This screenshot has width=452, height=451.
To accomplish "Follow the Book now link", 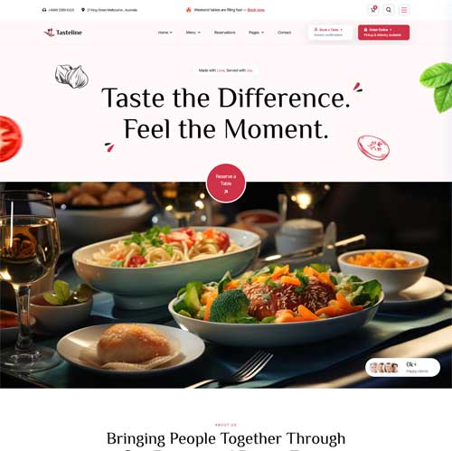I will (x=256, y=10).
